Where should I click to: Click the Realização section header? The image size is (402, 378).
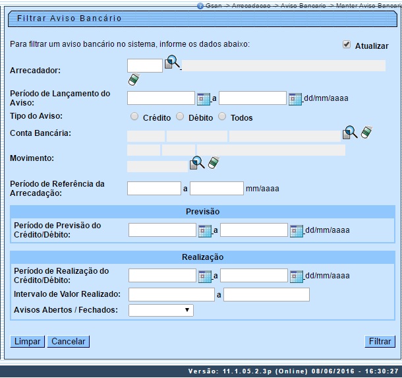pos(202,257)
